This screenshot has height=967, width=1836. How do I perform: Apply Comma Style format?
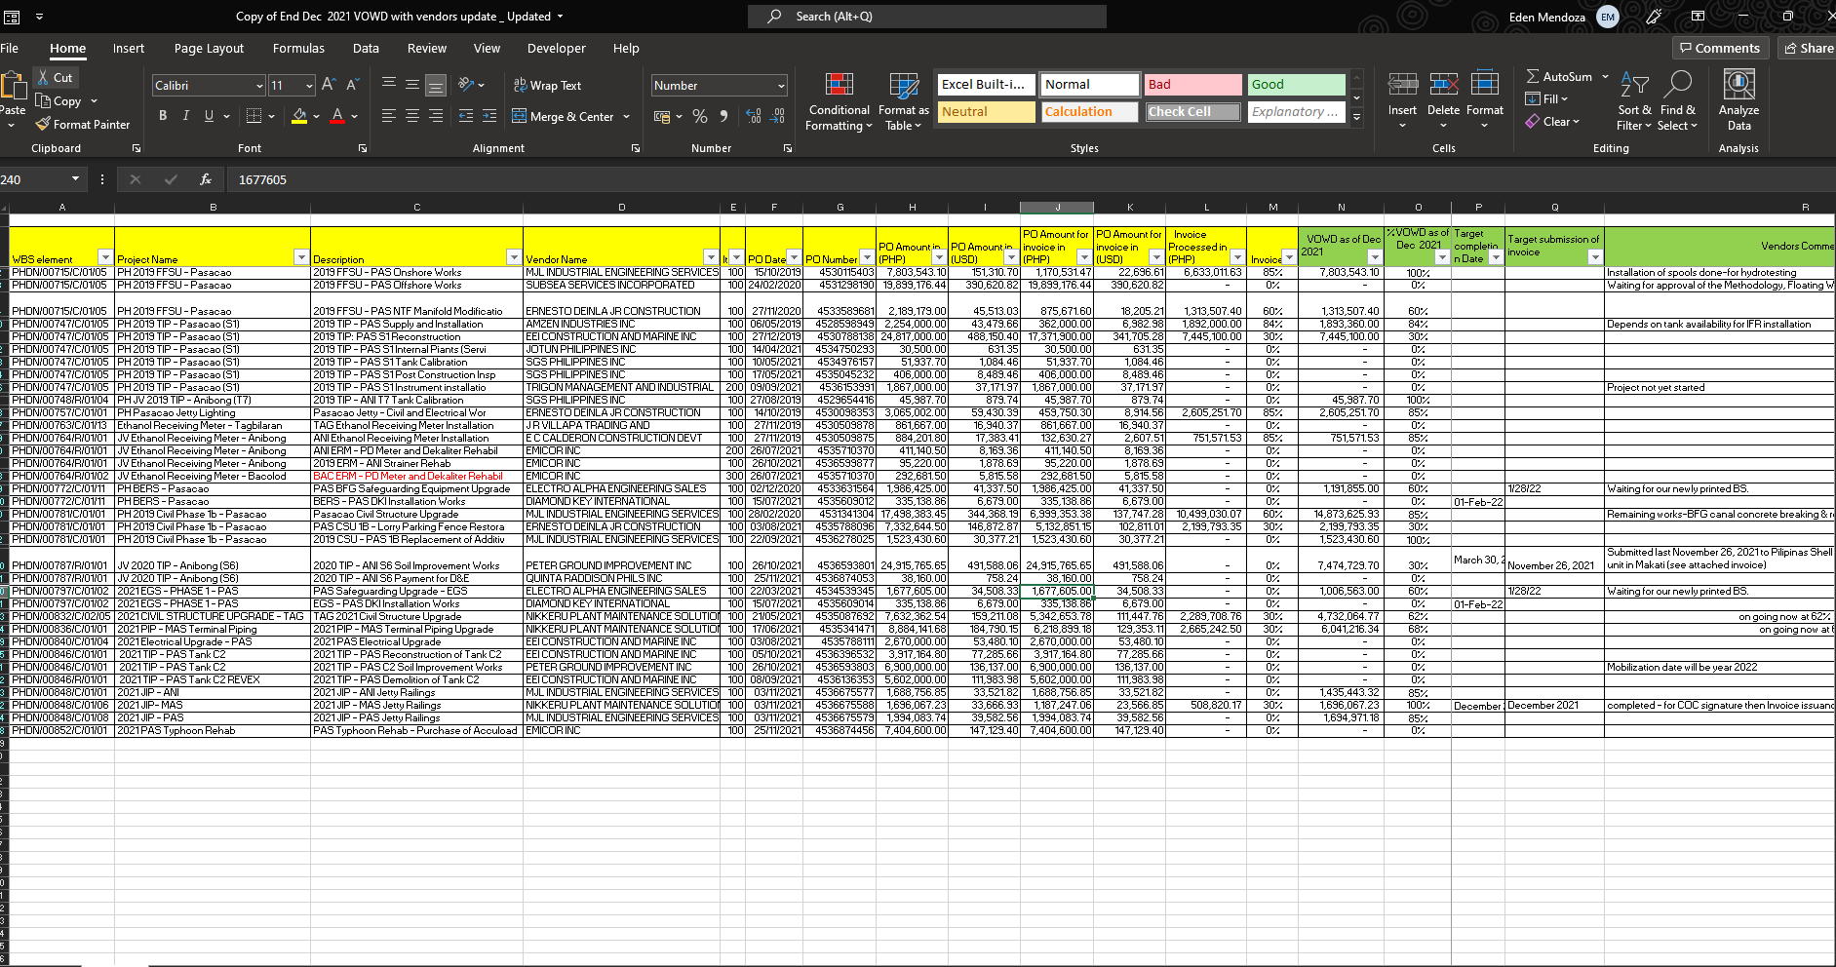(x=723, y=116)
